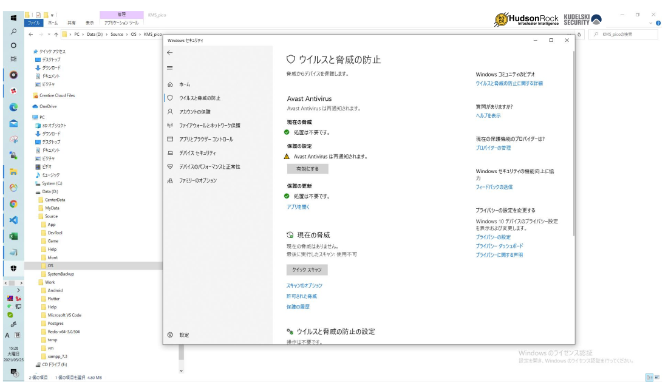Select xampp_7.3 folder in tree
The width and height of the screenshot is (671, 385).
[x=57, y=356]
